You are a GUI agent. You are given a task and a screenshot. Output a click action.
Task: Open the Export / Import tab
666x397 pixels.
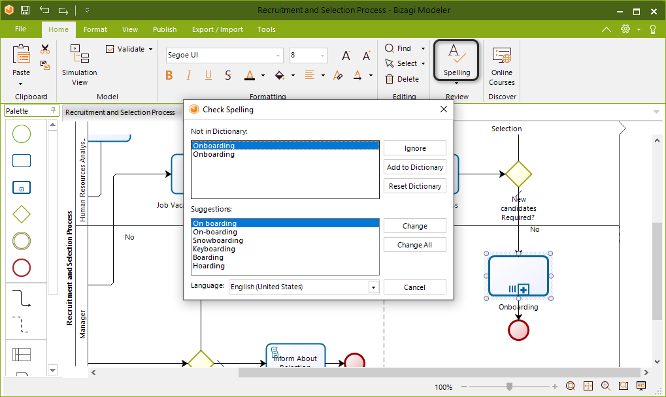pos(218,29)
